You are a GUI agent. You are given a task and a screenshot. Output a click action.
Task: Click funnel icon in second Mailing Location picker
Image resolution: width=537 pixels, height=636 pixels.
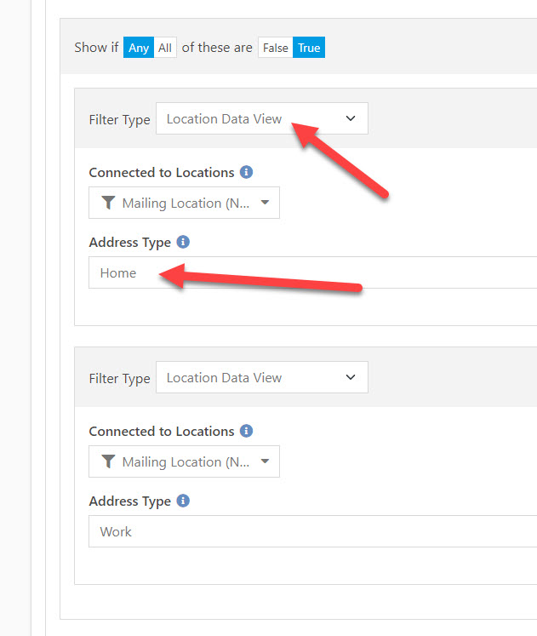pyautogui.click(x=108, y=461)
